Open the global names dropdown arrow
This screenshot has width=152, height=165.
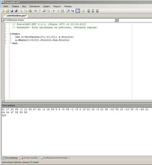116,20
